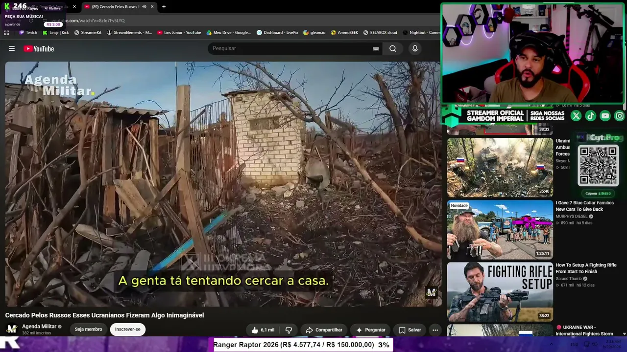The image size is (627, 352).
Task: Open the AmmoSEEK bookmark
Action: 344,33
